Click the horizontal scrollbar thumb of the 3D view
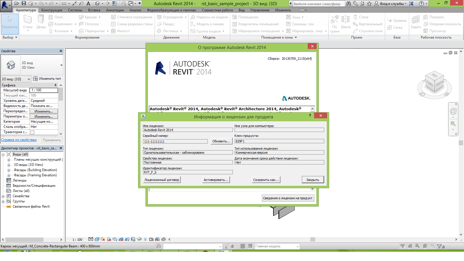 [x=313, y=240]
